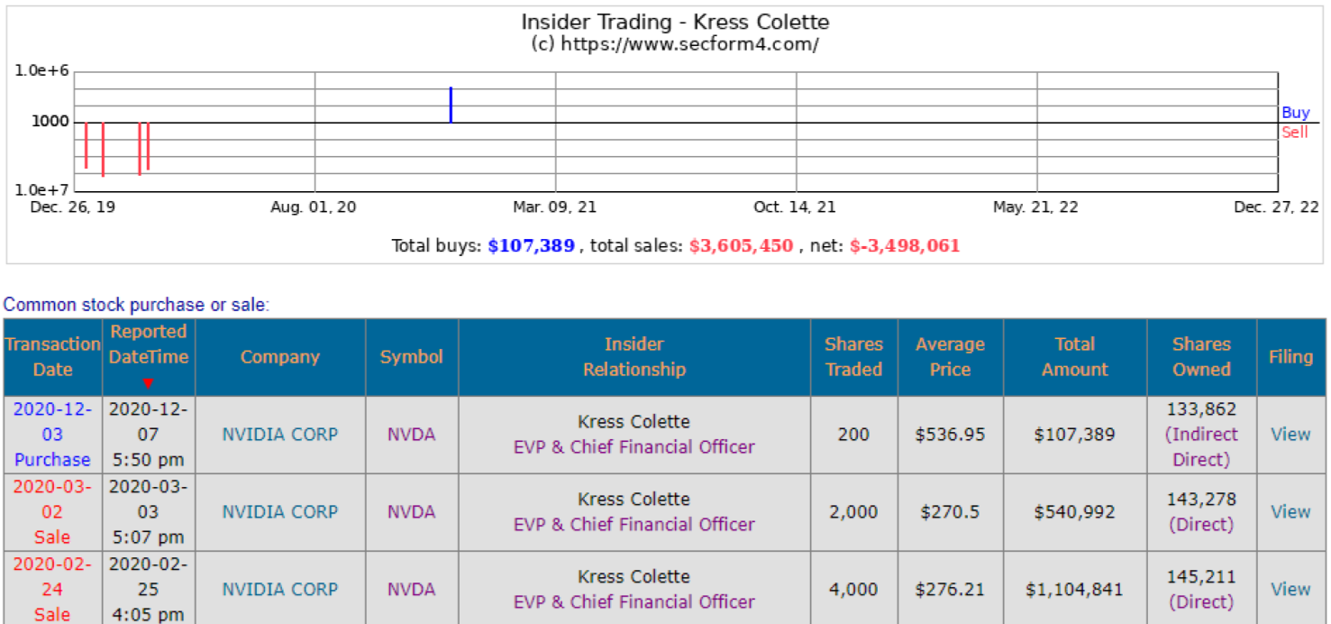1331x624 pixels.
Task: Click the (Indirect Direct) ownership link
Action: click(x=1200, y=447)
